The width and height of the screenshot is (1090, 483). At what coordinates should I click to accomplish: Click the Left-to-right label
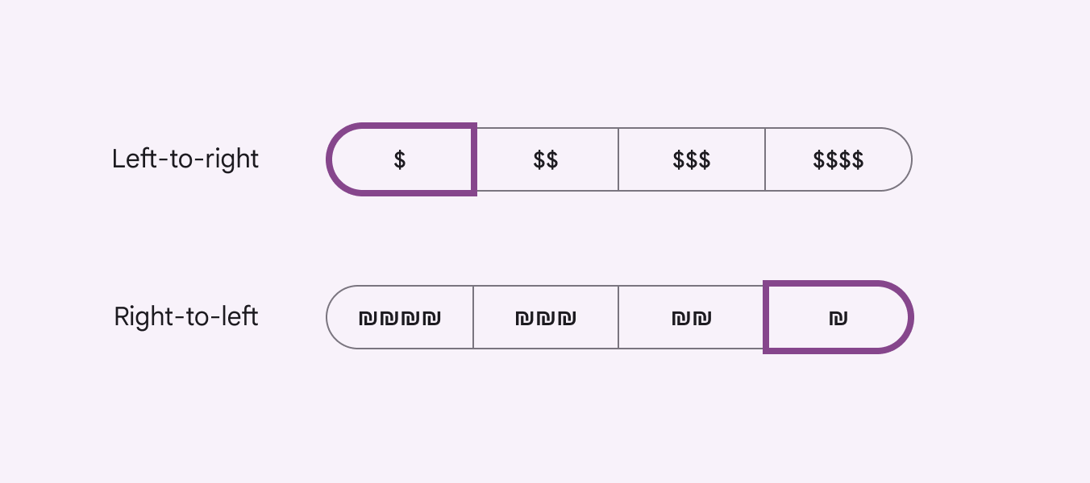pyautogui.click(x=185, y=159)
